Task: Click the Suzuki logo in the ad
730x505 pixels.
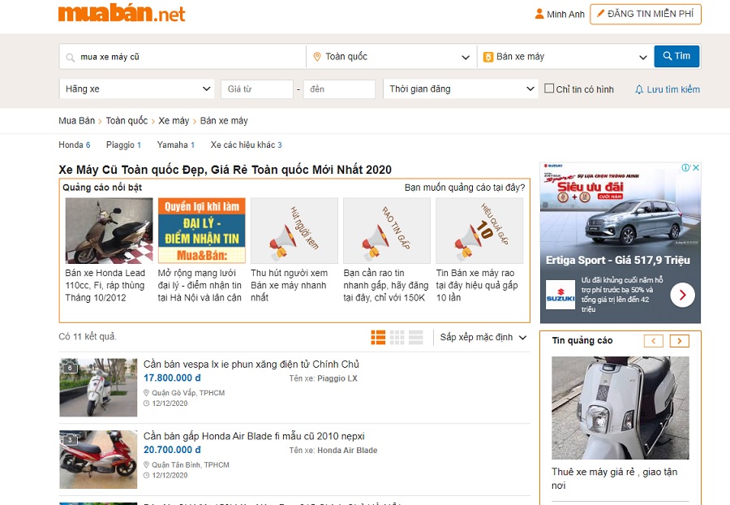Action: point(560,295)
